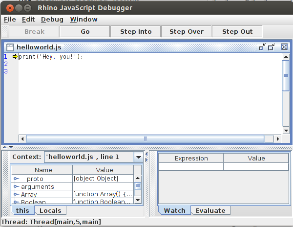This screenshot has width=293, height=227.
Task: Minimize the Rhino JavaScript Debugger window
Action: pos(19,8)
